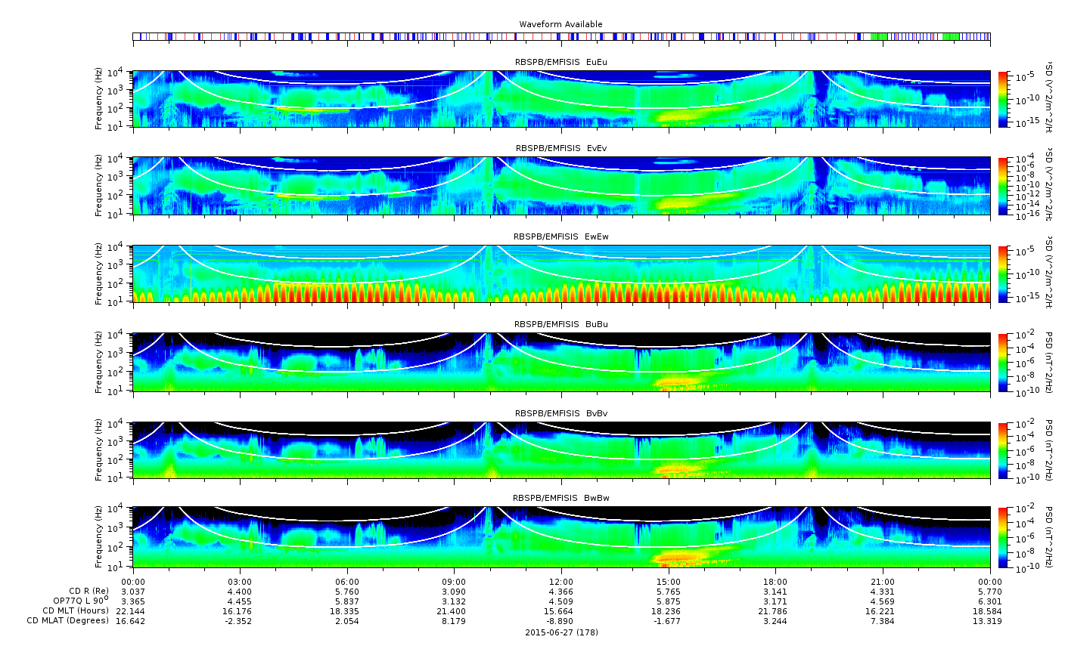Click the EvEv spectrogram panel
This screenshot has height=649, width=1065.
coord(561,186)
